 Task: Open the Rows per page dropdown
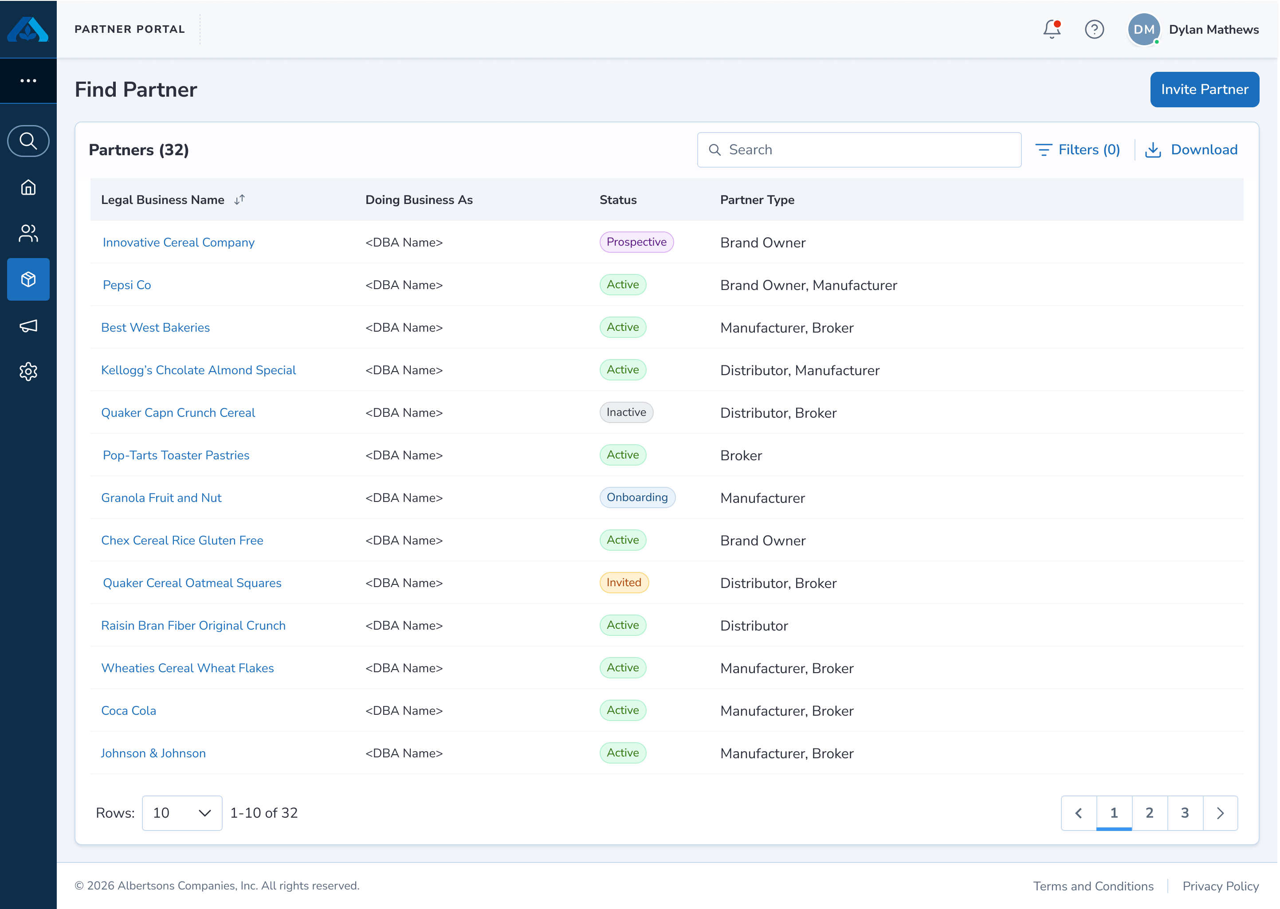tap(182, 813)
